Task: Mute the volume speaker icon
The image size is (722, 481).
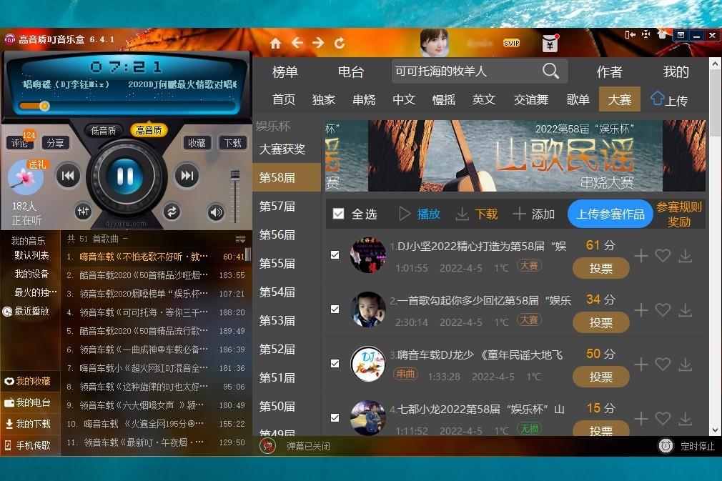Action: [x=216, y=212]
